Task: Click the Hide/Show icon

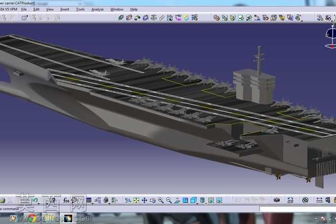Action: pos(211,200)
